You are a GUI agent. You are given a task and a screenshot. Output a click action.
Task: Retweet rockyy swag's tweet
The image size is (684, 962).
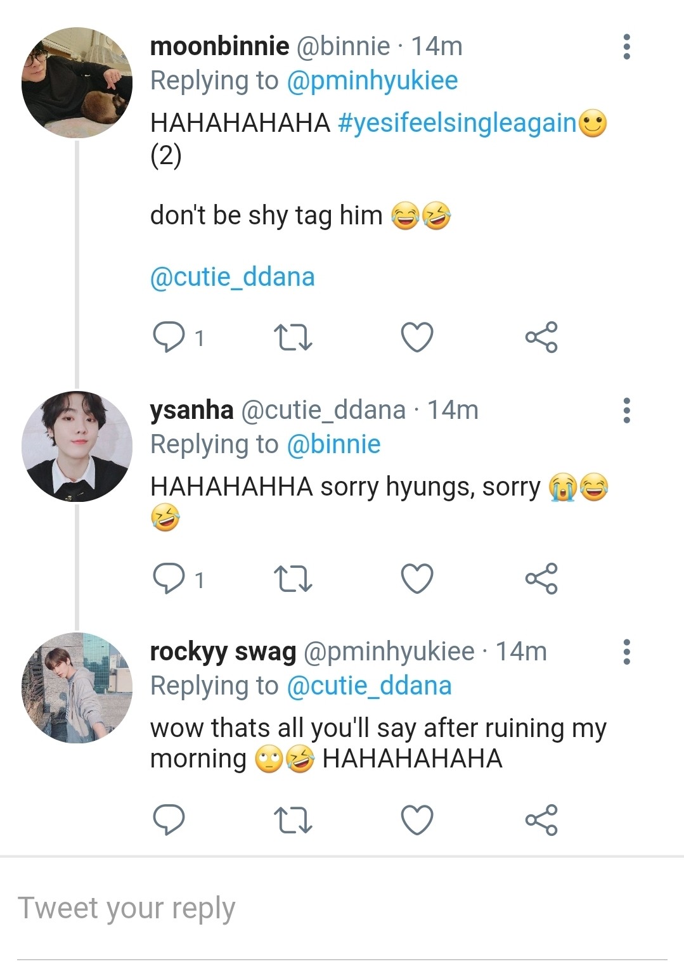click(292, 820)
